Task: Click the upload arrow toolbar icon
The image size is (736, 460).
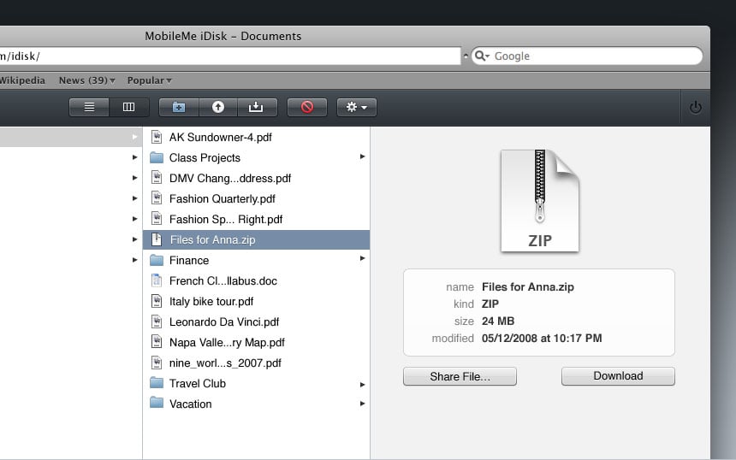Action: [218, 108]
